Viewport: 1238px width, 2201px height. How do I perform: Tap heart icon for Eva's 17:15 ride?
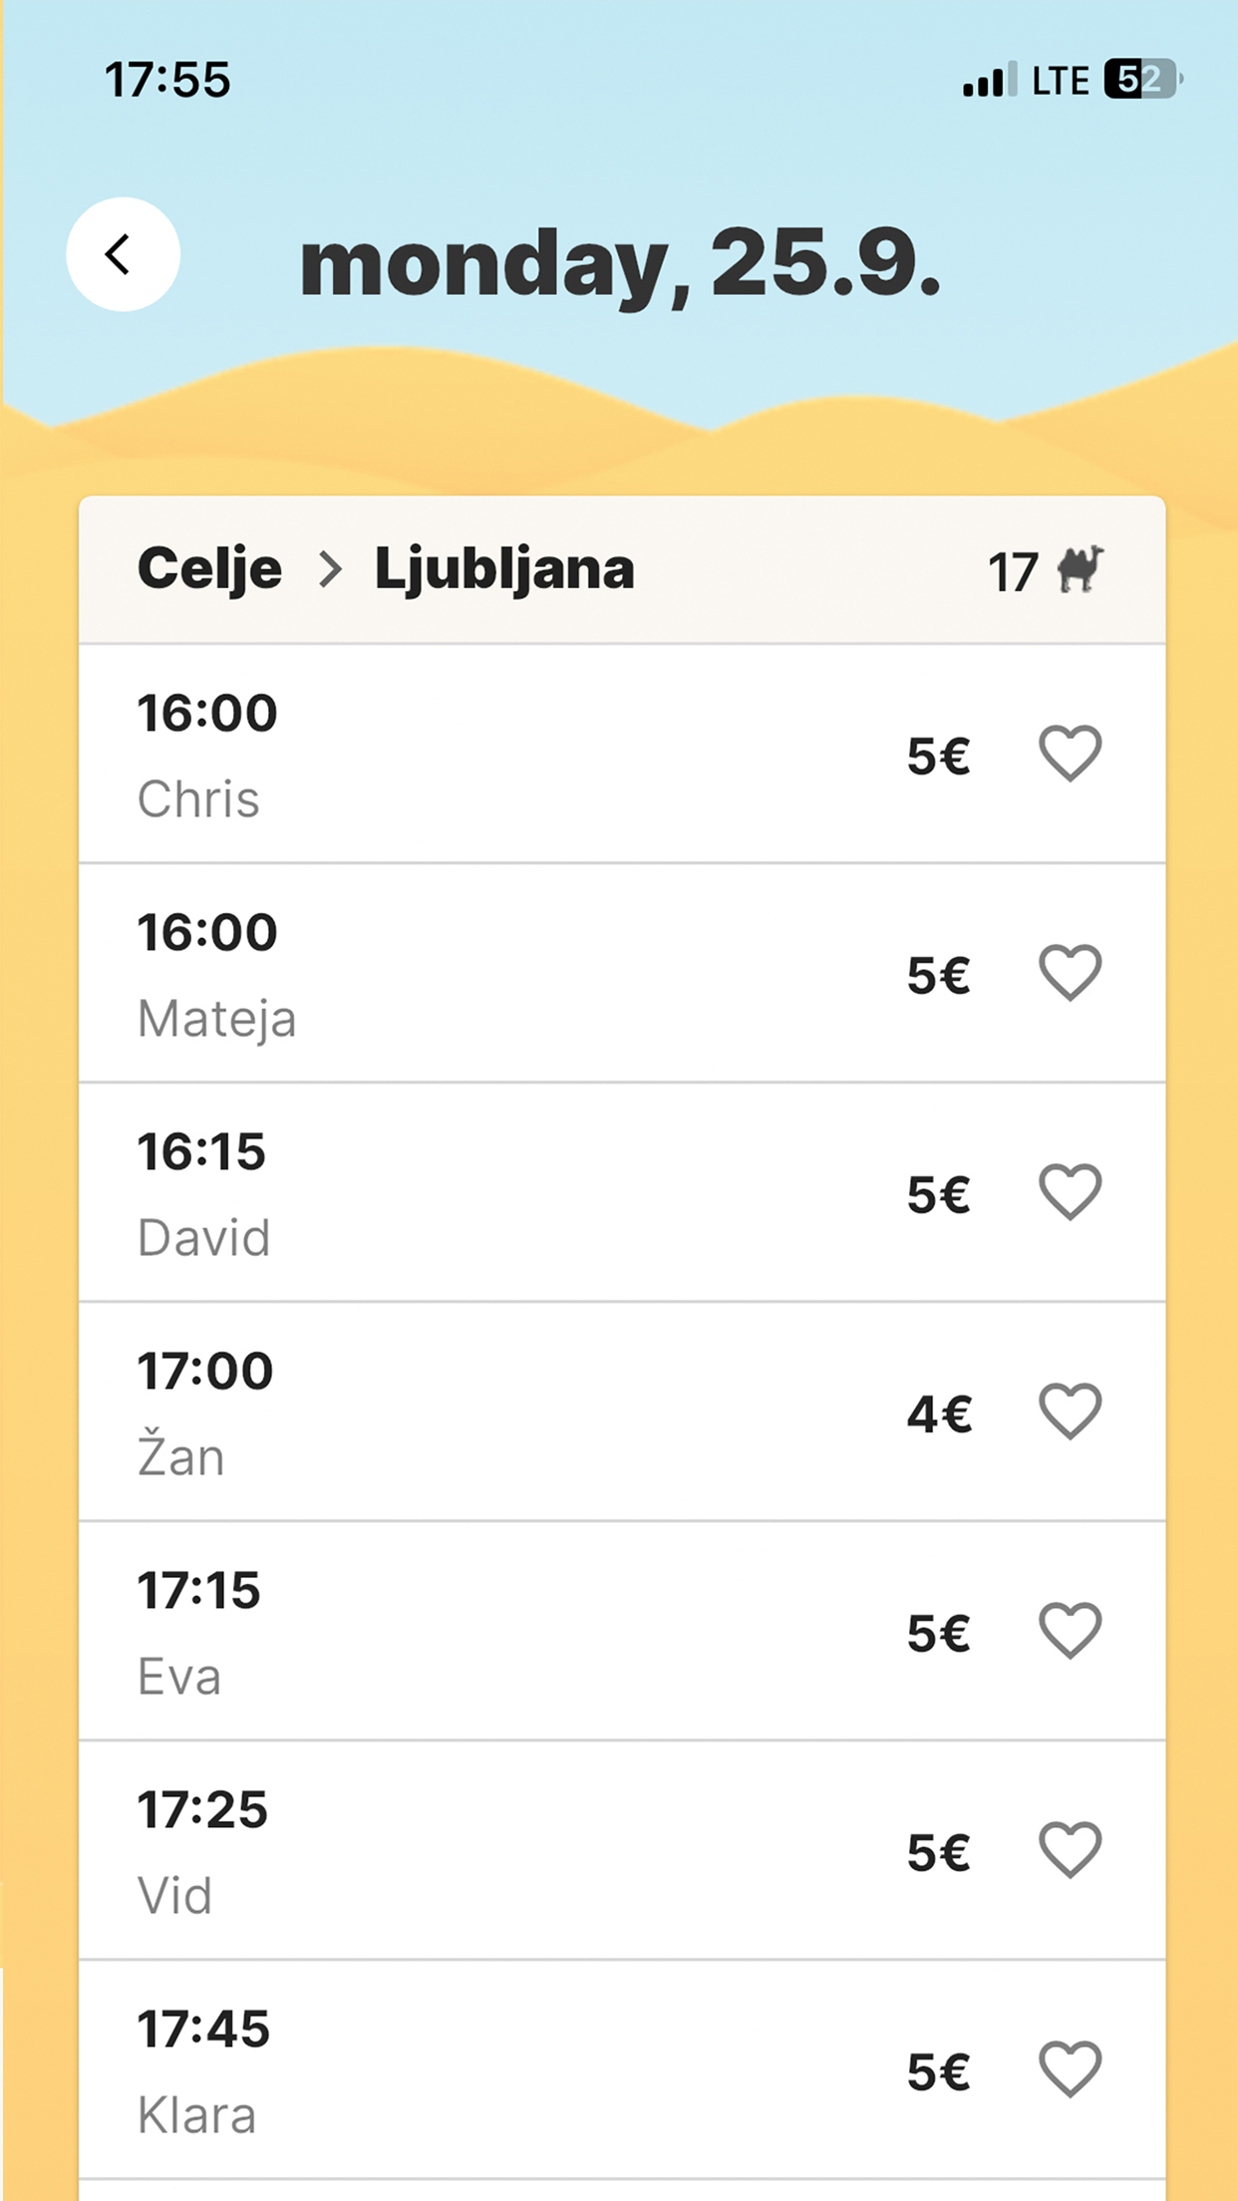(x=1070, y=1631)
